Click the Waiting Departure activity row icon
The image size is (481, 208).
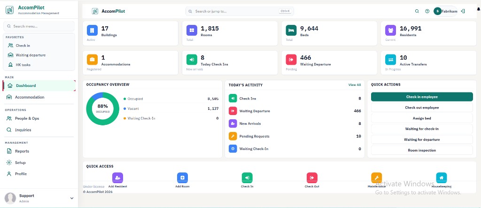(233, 111)
